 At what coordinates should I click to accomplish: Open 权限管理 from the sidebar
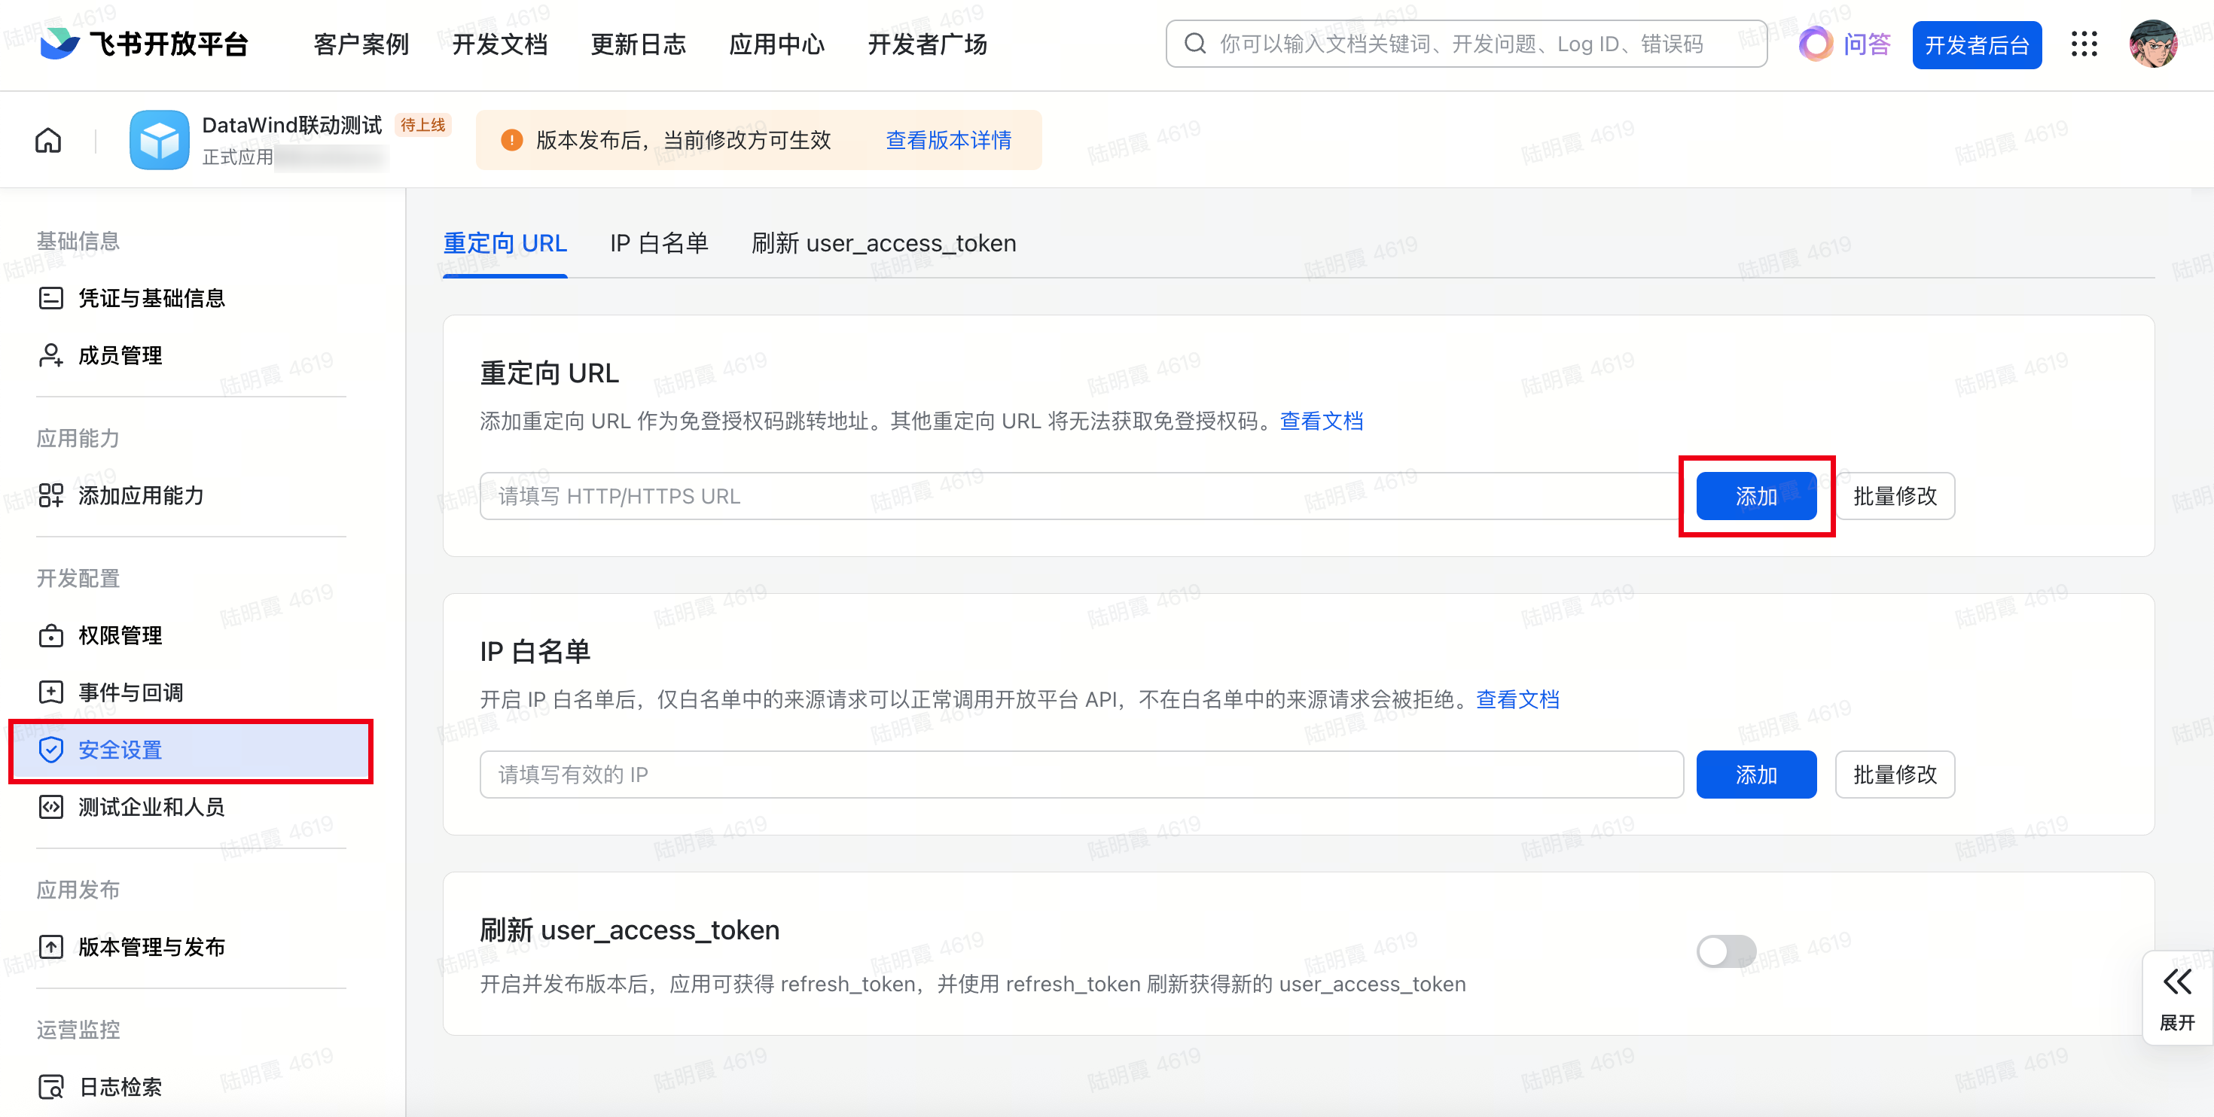pos(120,636)
